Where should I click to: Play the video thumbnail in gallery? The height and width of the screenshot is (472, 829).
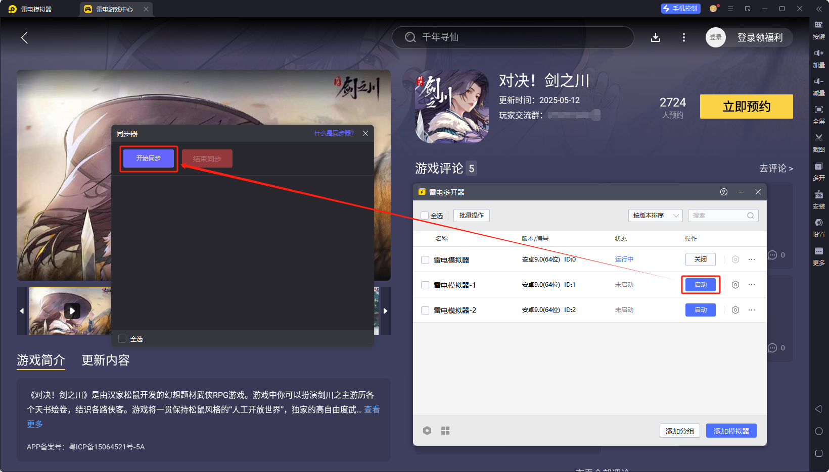coord(72,310)
